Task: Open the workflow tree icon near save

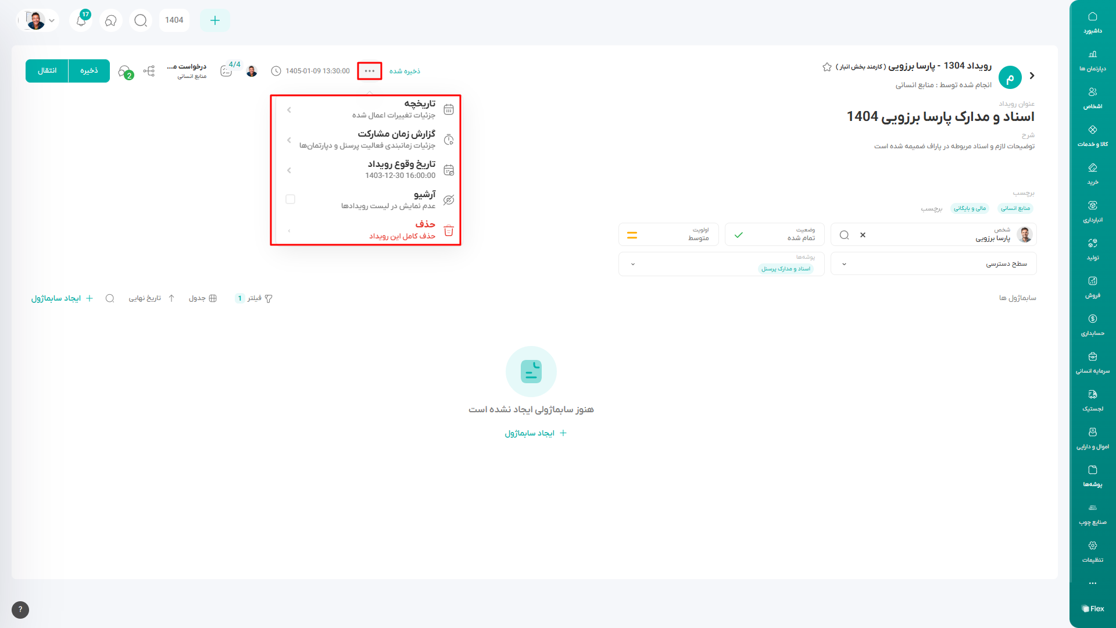Action: point(149,71)
